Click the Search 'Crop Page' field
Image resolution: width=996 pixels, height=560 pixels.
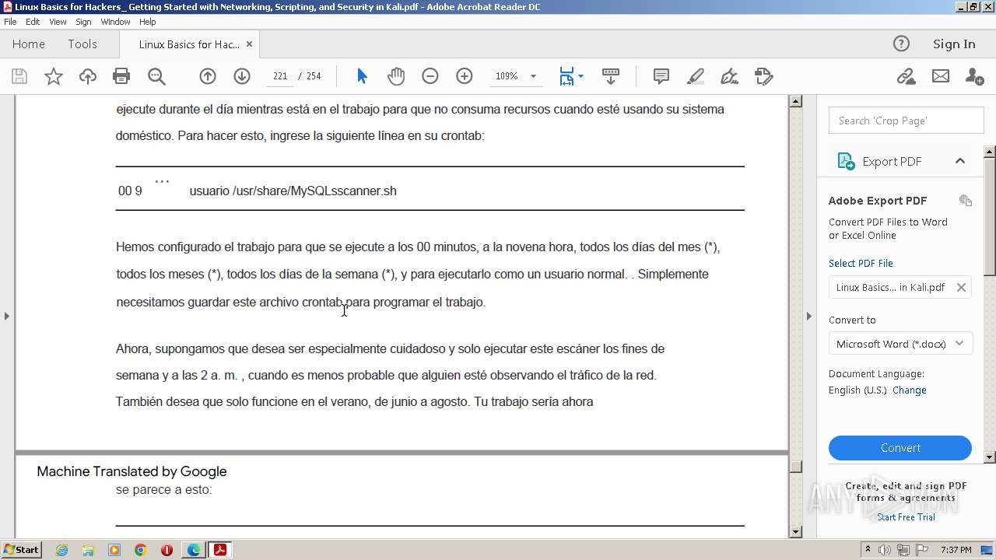[x=906, y=121]
